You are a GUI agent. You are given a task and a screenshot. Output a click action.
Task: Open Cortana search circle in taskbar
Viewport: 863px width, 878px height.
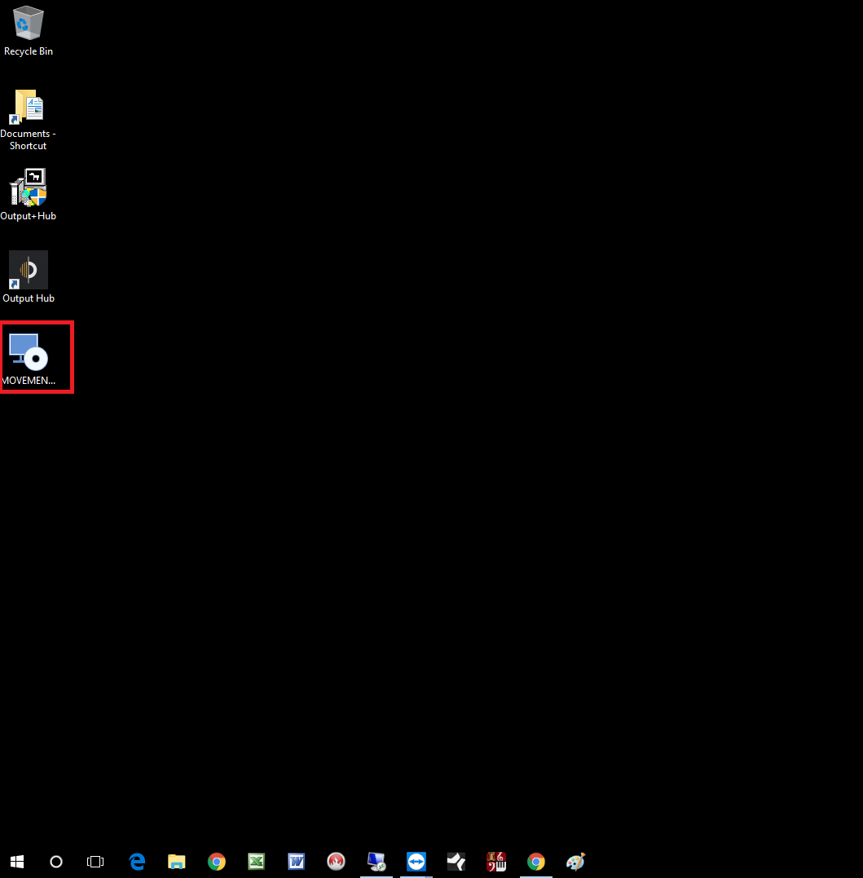56,861
